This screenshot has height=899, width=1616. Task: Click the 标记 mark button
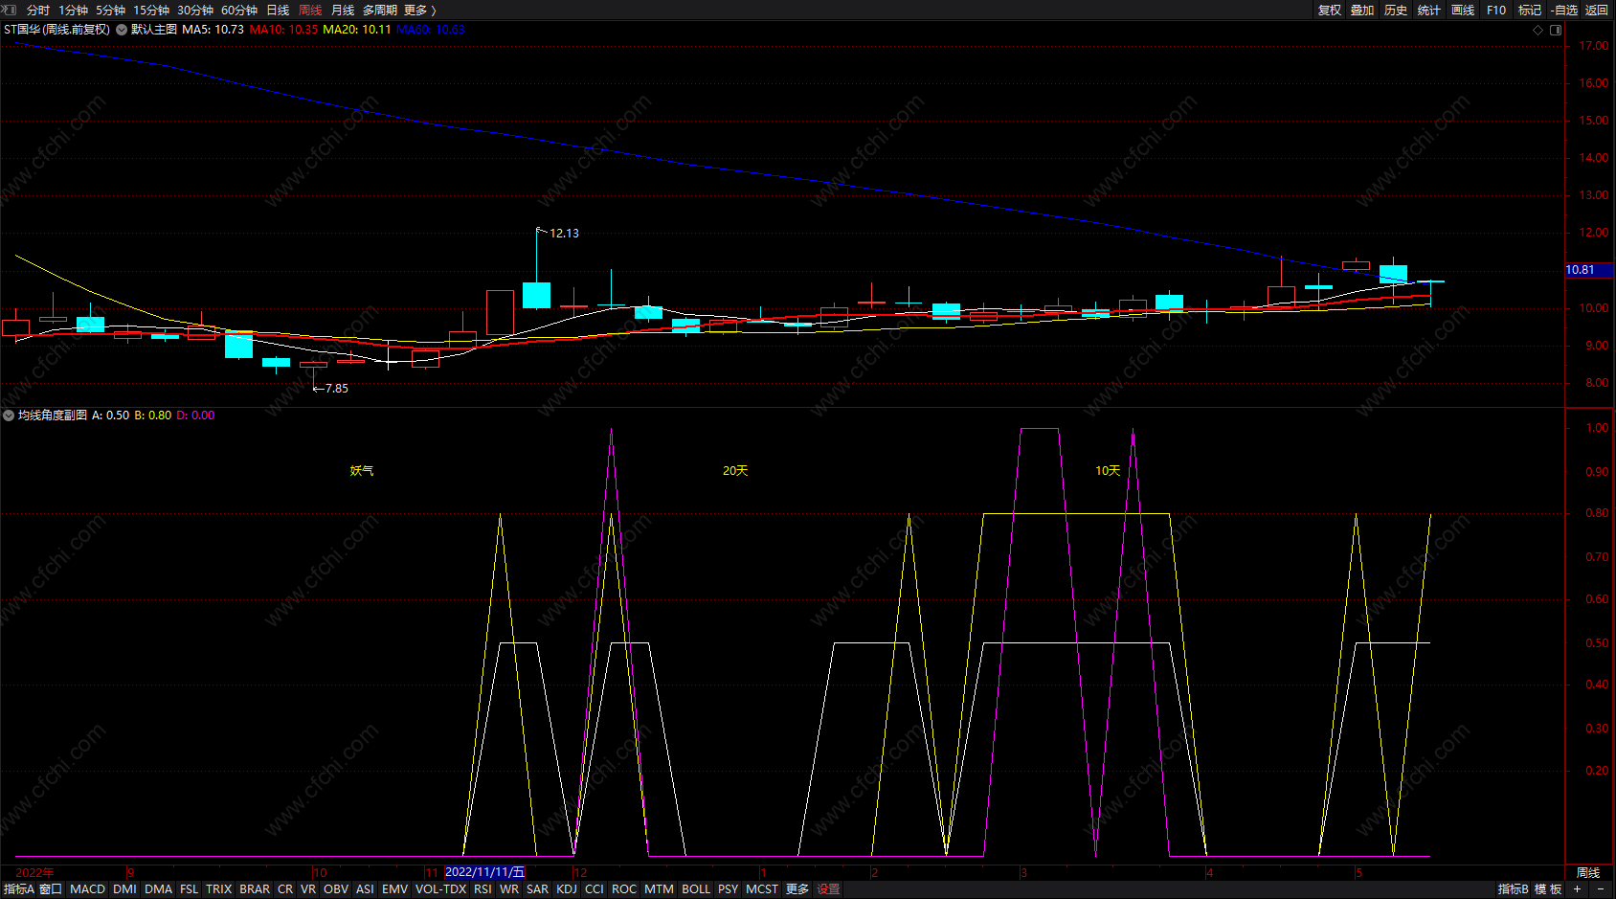[x=1530, y=11]
